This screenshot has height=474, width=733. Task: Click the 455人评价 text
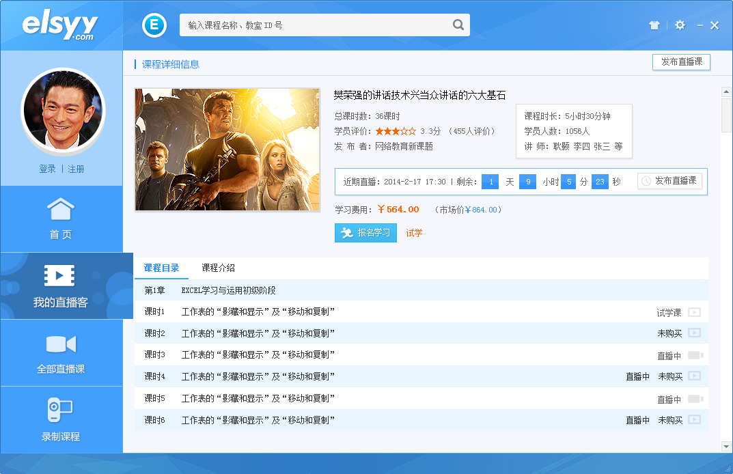click(471, 131)
